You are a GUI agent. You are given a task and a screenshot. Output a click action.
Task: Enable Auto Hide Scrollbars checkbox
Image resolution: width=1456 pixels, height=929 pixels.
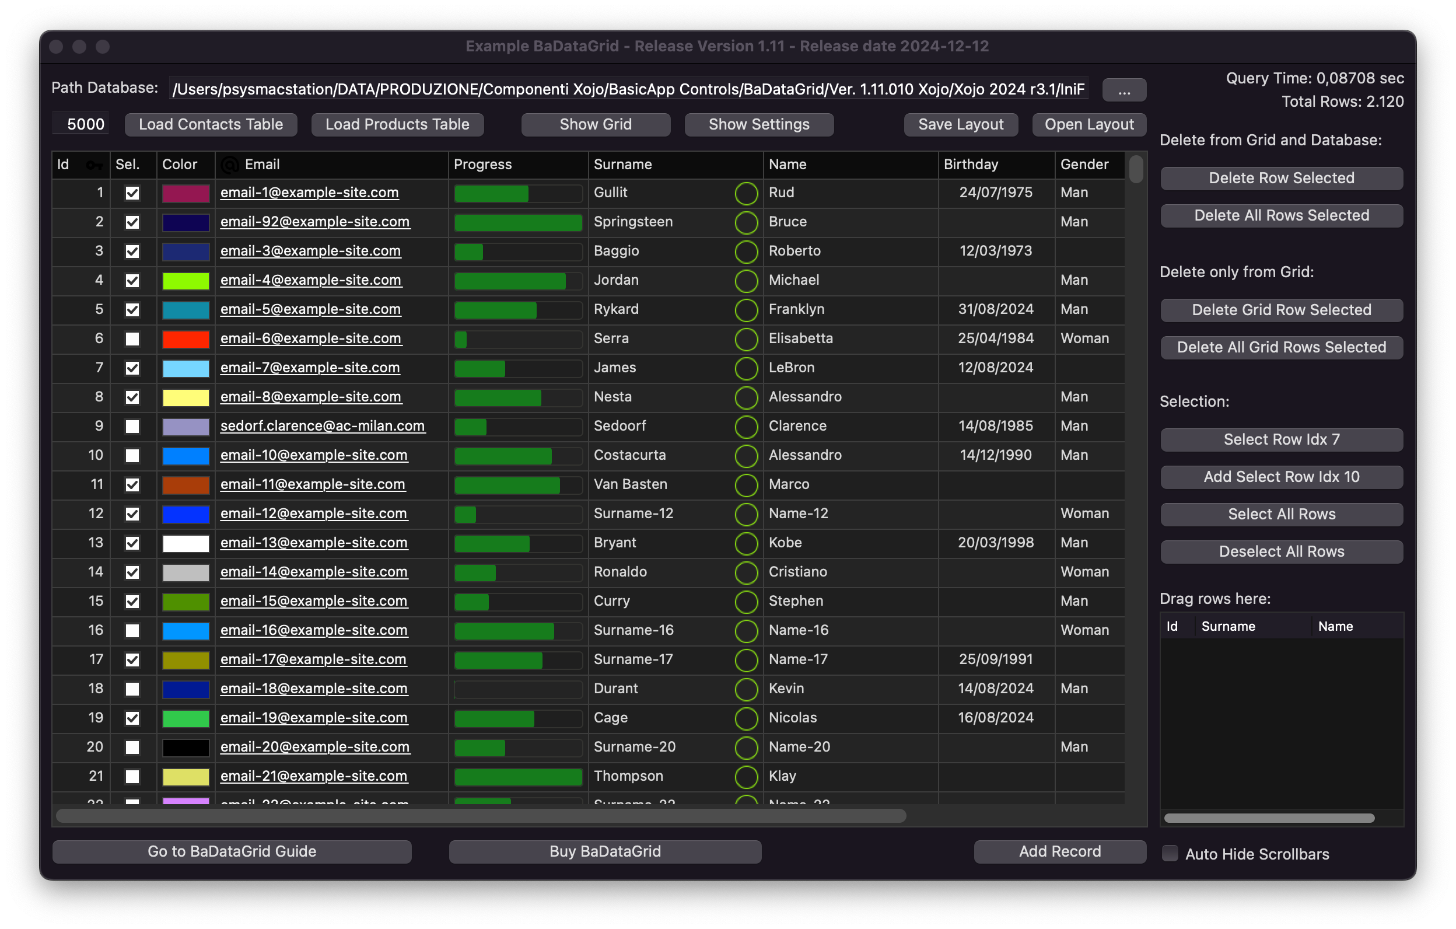[x=1170, y=853]
